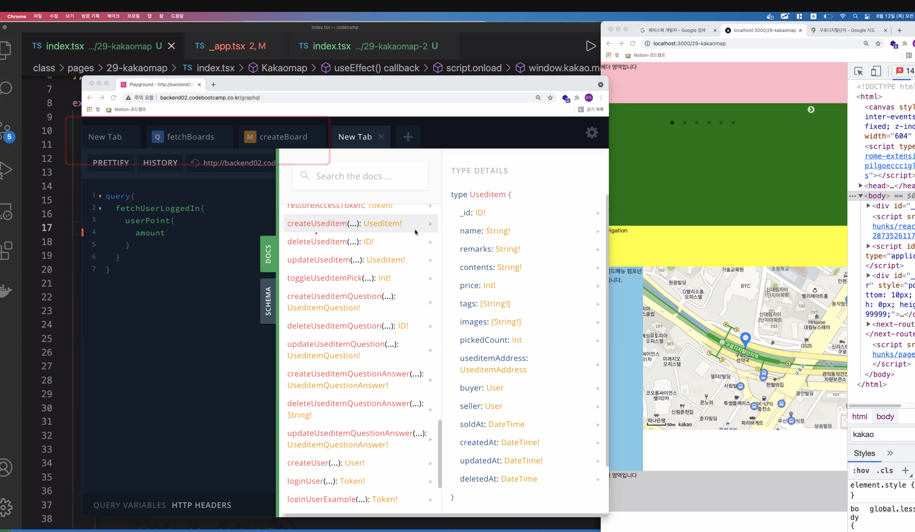The width and height of the screenshot is (915, 532).
Task: Expand the deleteUseditem docs entry arrow
Action: point(431,242)
